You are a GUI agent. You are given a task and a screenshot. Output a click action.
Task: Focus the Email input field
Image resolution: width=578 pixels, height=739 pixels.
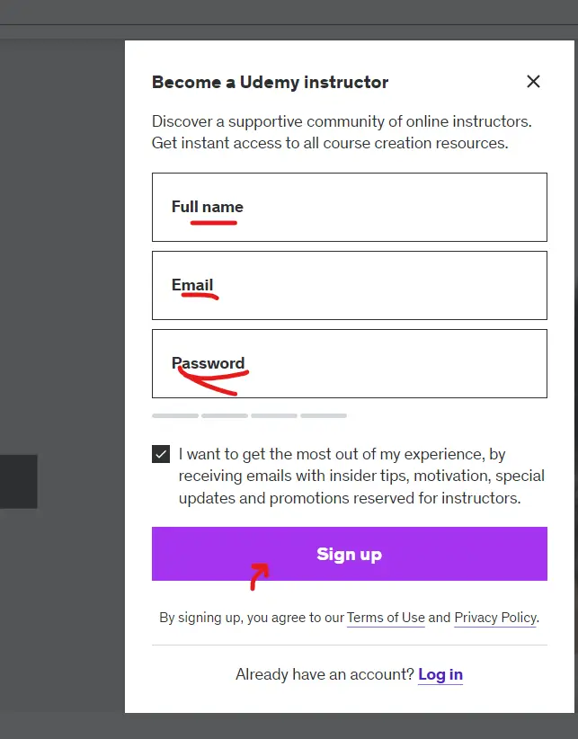pos(349,285)
